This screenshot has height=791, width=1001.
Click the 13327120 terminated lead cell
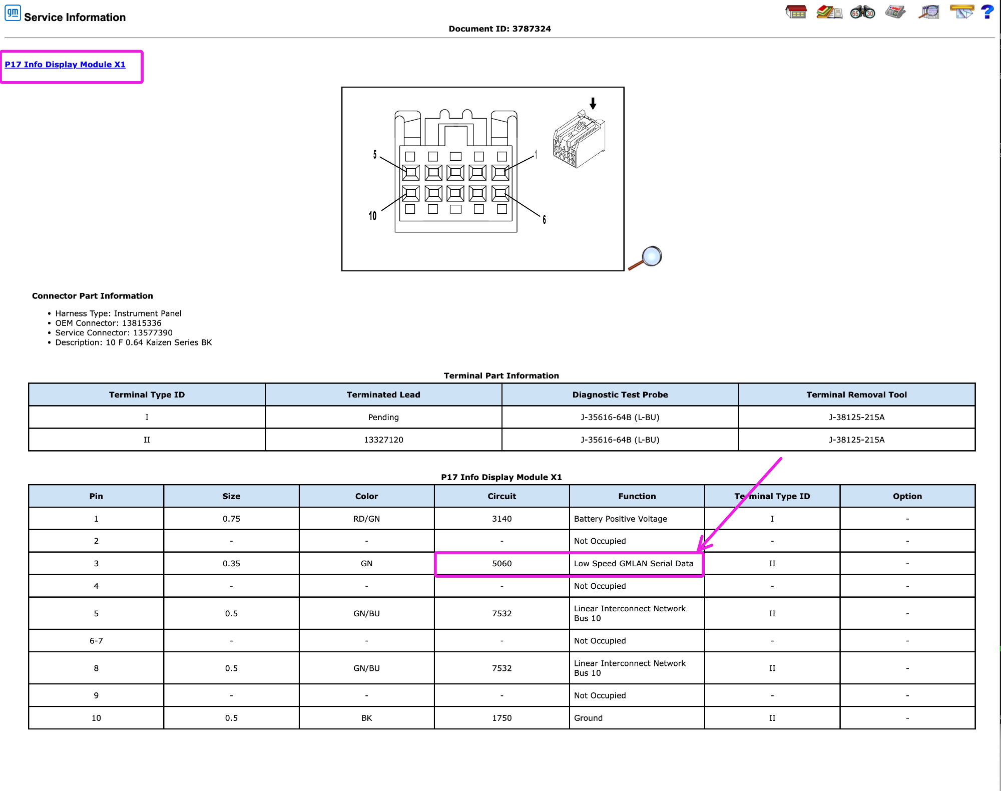(383, 440)
